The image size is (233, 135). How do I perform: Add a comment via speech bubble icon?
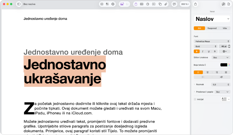(174, 4)
